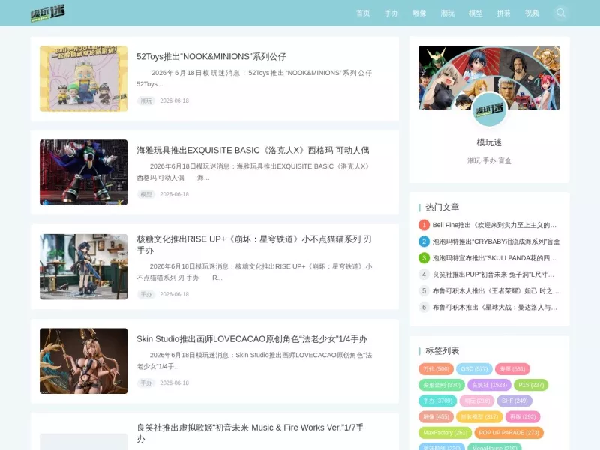Open article title 海雅玩具推出EXQUISITE BASIC 西格玛
600x450 pixels.
tap(253, 151)
